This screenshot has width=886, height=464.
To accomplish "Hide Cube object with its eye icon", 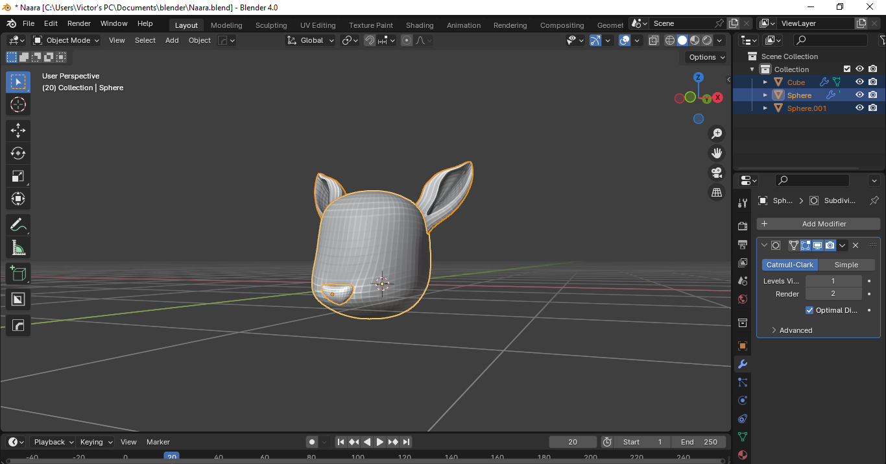I will click(x=859, y=82).
